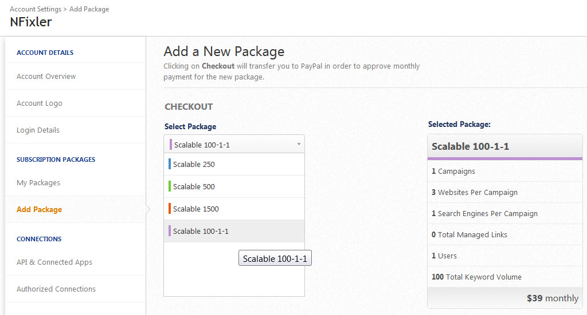Image resolution: width=587 pixels, height=315 pixels.
Task: Go to Account Logo settings
Action: click(x=39, y=103)
